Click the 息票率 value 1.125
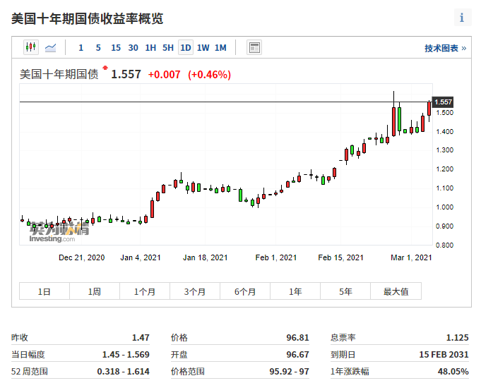This screenshot has height=383, width=481. pos(458,337)
